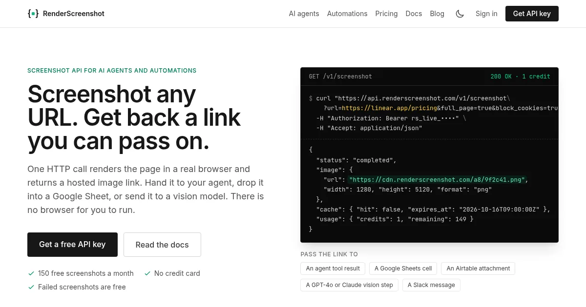Visit the Blog link
This screenshot has width=586, height=307.
pyautogui.click(x=437, y=14)
